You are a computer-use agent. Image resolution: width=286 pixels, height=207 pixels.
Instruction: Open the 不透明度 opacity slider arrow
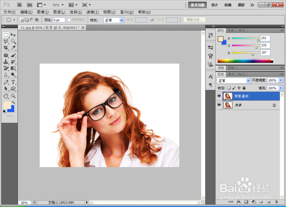[x=281, y=80]
